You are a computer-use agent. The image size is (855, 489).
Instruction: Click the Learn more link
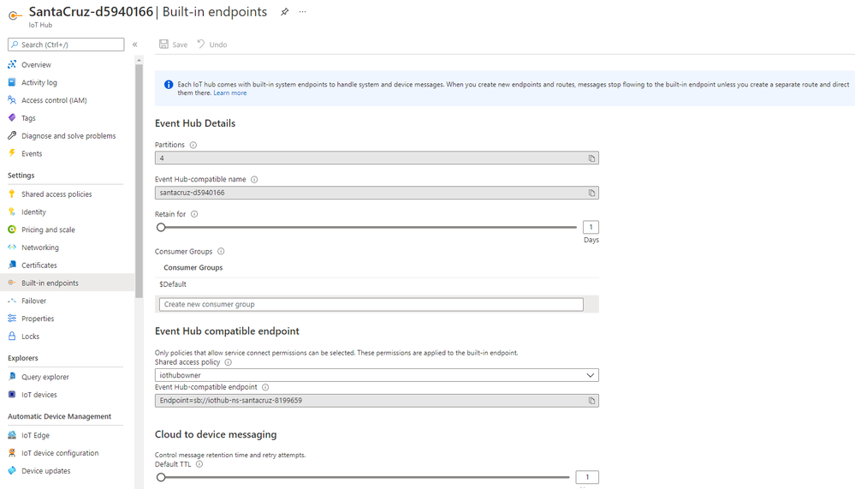(x=229, y=93)
